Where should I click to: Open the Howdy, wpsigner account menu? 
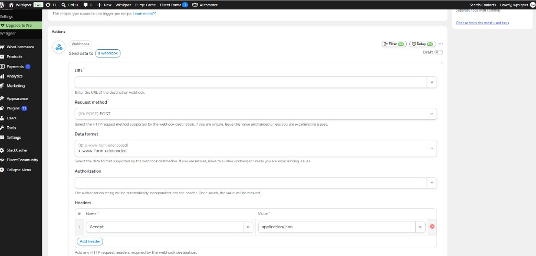click(x=517, y=5)
